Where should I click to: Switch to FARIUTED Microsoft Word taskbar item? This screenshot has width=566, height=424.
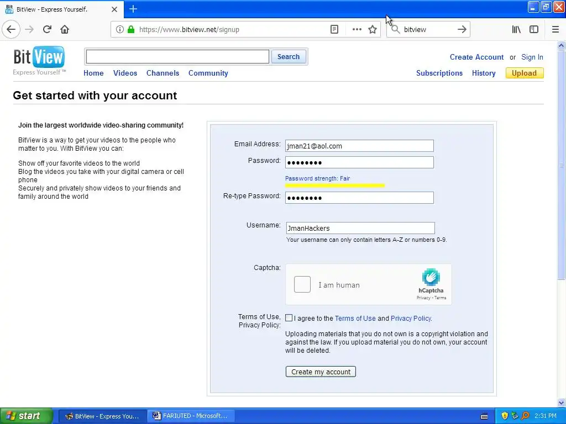tap(191, 416)
